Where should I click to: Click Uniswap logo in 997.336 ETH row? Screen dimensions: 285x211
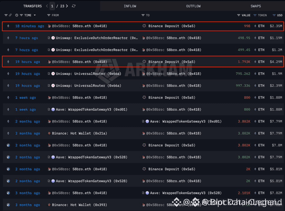53,86
